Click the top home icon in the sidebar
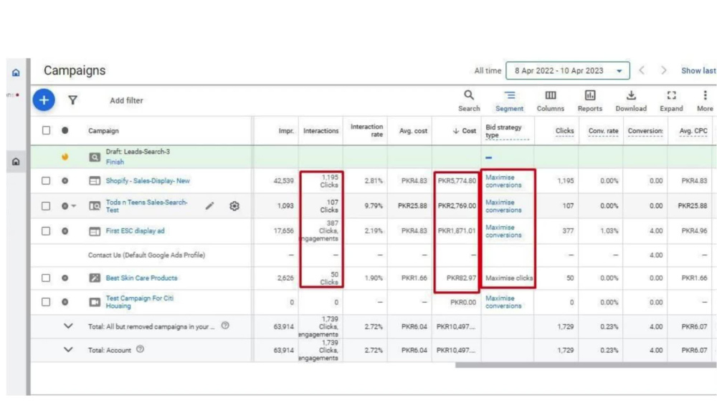The width and height of the screenshot is (717, 403). [16, 72]
